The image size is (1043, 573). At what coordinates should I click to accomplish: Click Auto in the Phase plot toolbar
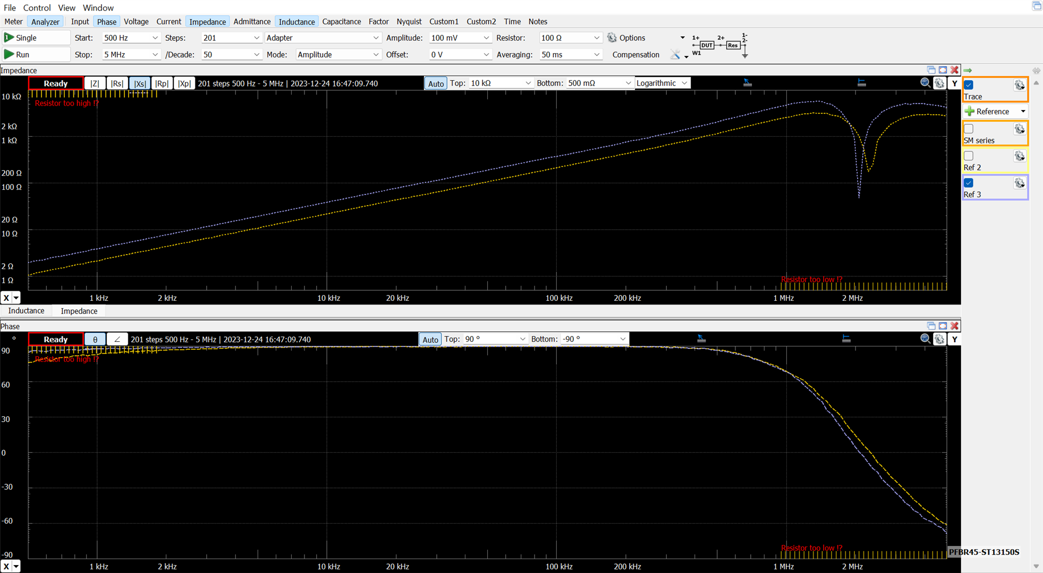(x=430, y=339)
